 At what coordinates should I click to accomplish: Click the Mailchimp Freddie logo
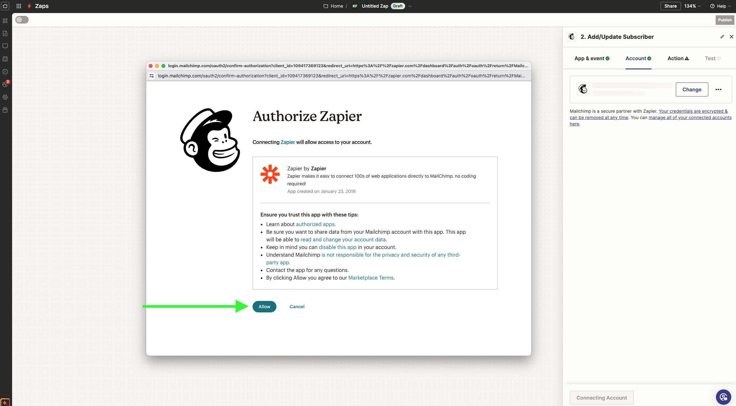tap(210, 140)
